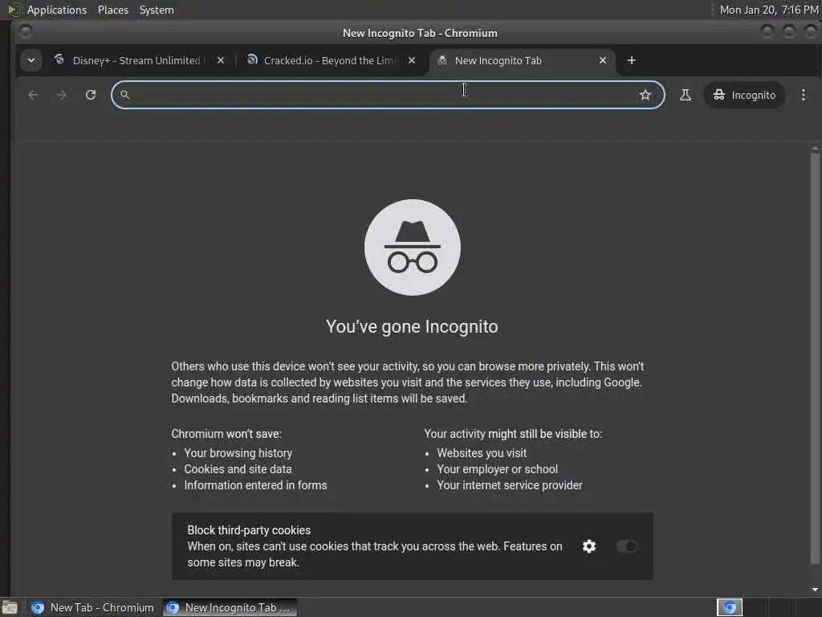Go forward using the forward arrow

tap(61, 95)
